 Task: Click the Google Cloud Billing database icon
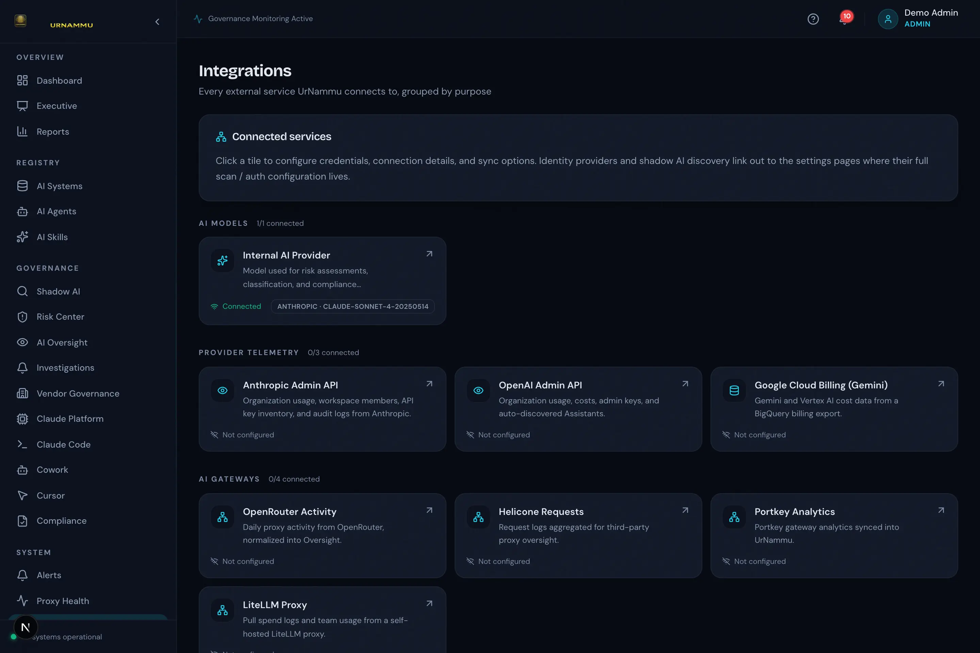[x=734, y=391]
